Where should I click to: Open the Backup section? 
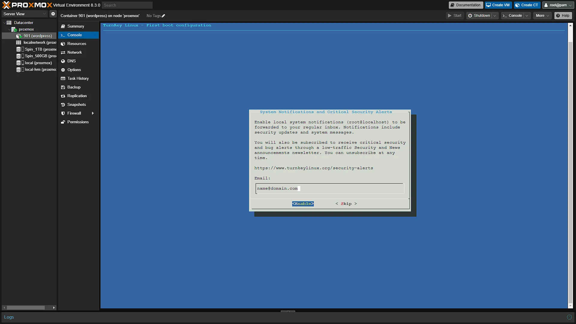click(79, 87)
